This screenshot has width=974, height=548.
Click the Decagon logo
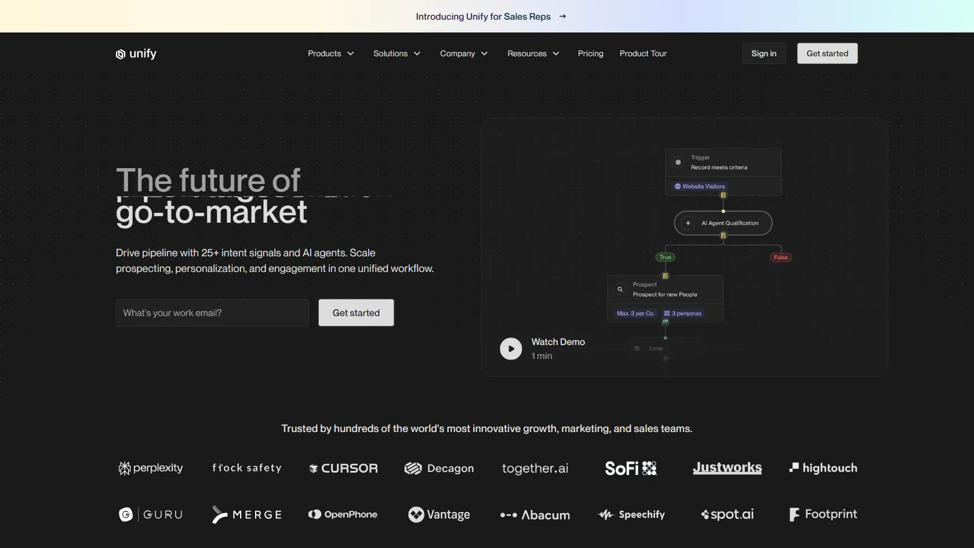click(439, 468)
